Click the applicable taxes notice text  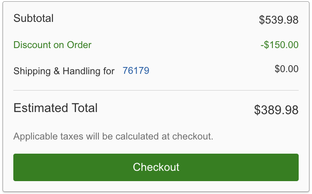click(x=113, y=137)
